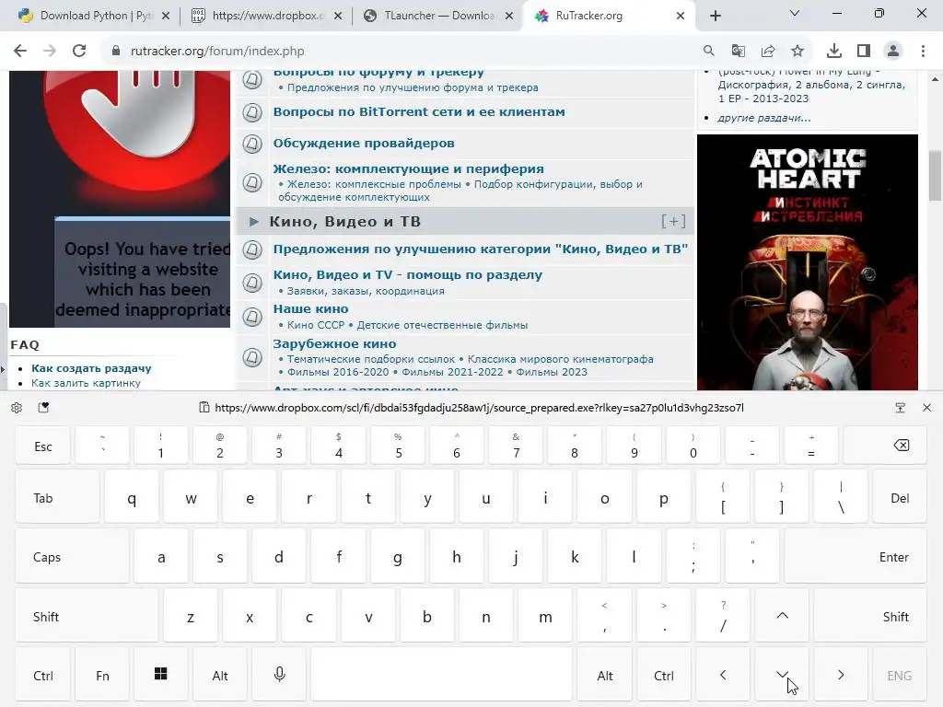Tap the Tab key
Viewport: 943px width, 707px height.
click(58, 497)
